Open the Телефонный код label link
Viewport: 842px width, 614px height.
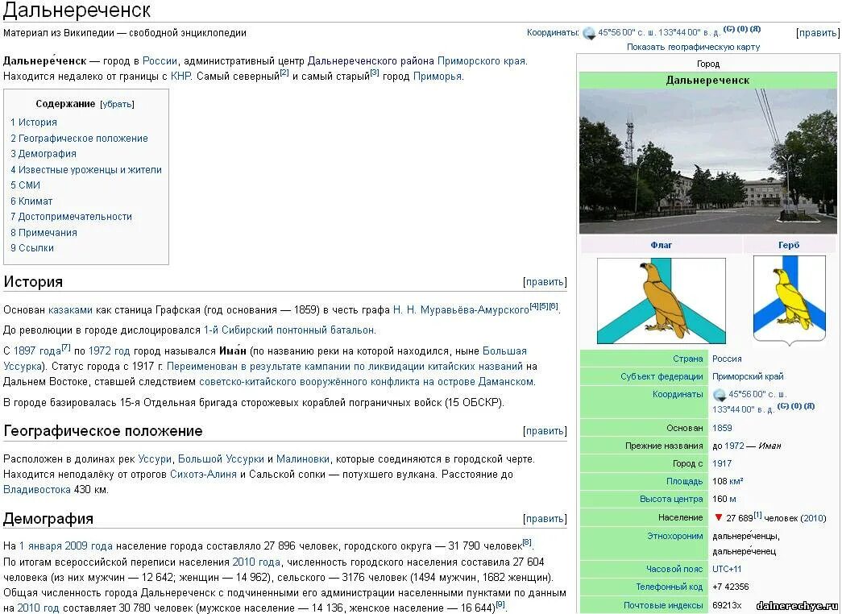click(x=669, y=587)
